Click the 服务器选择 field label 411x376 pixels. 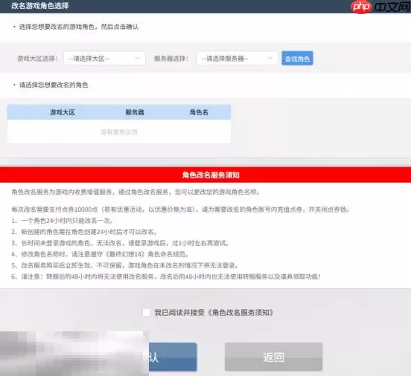click(x=171, y=59)
